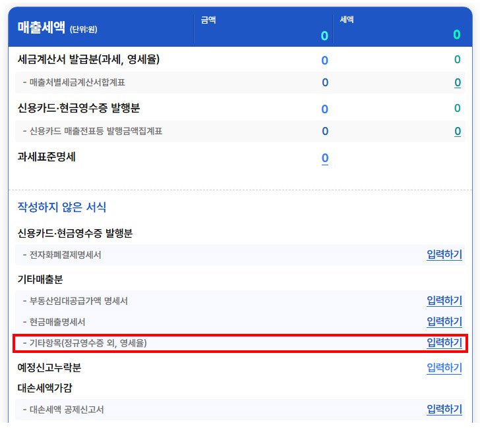Click underlined tax 0 of 매출처별세금계산서합계표
Image resolution: width=480 pixels, height=428 pixels.
(458, 82)
